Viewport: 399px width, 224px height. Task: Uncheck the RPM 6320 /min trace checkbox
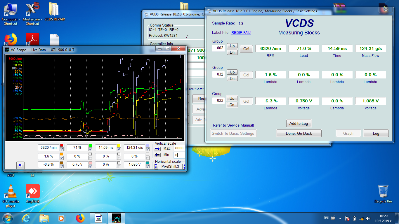click(x=62, y=149)
